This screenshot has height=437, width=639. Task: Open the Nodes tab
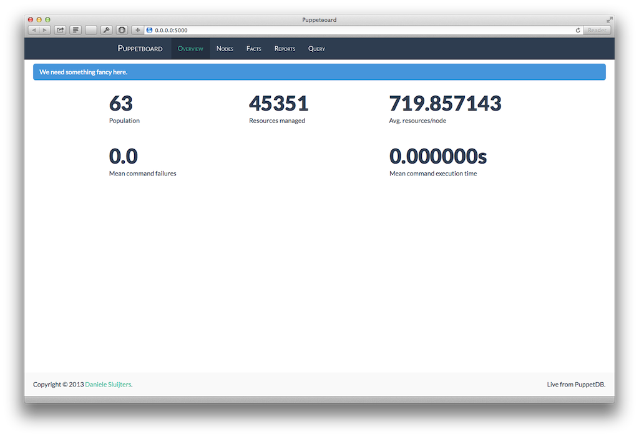[x=225, y=49]
